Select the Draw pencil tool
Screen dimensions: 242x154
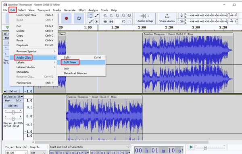pos(91,22)
